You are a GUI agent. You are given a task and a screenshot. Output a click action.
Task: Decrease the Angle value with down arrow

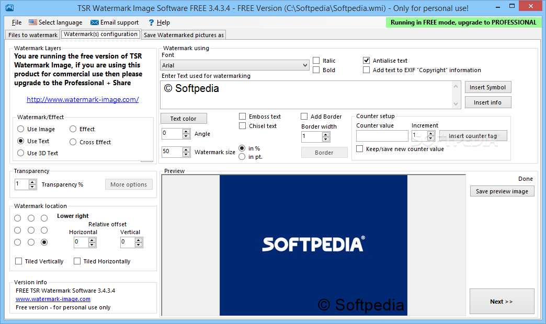tap(186, 136)
